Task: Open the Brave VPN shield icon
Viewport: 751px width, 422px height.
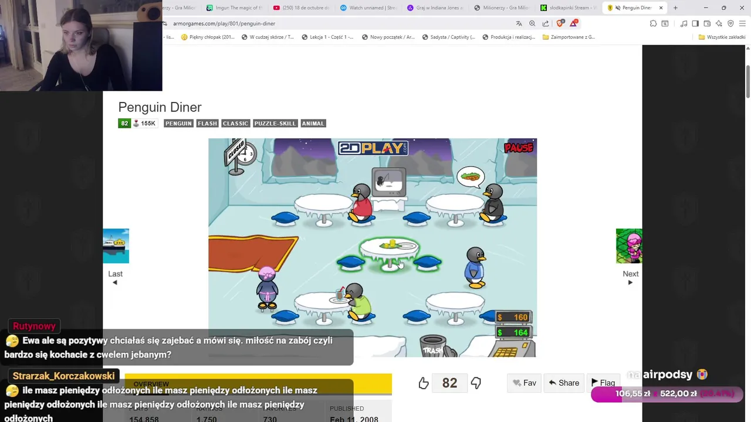Action: click(730, 23)
